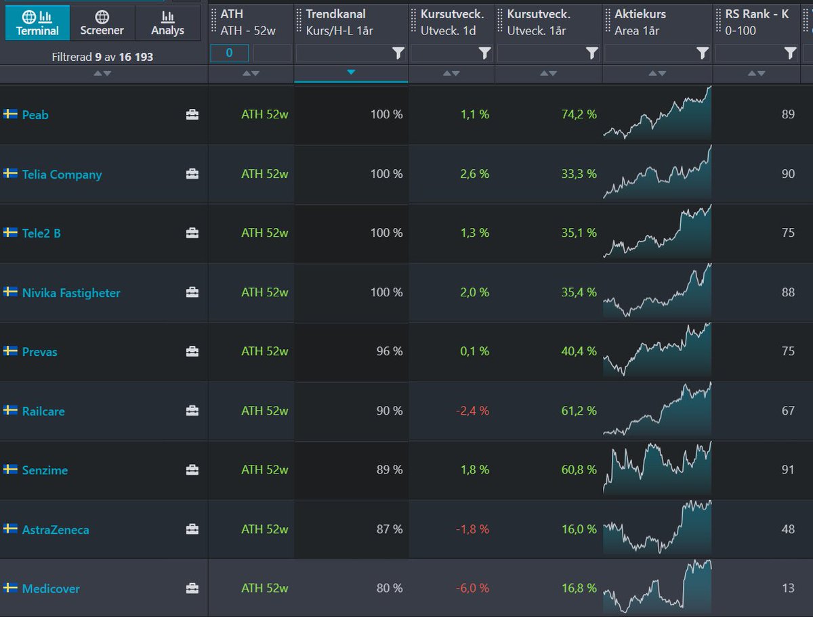Open the Nivika Fastigheter stock link

[71, 293]
